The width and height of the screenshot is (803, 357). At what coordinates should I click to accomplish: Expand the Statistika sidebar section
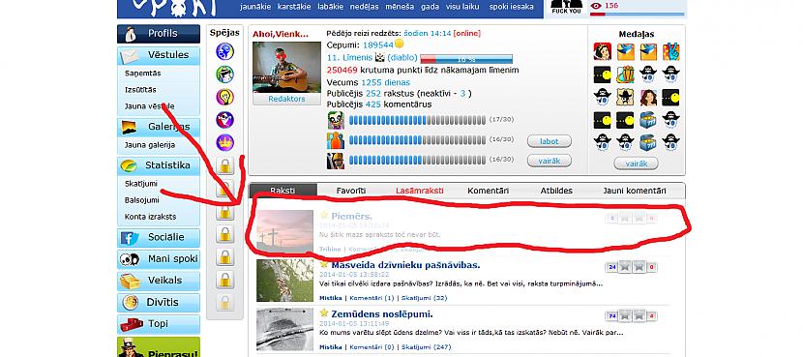[x=159, y=165]
